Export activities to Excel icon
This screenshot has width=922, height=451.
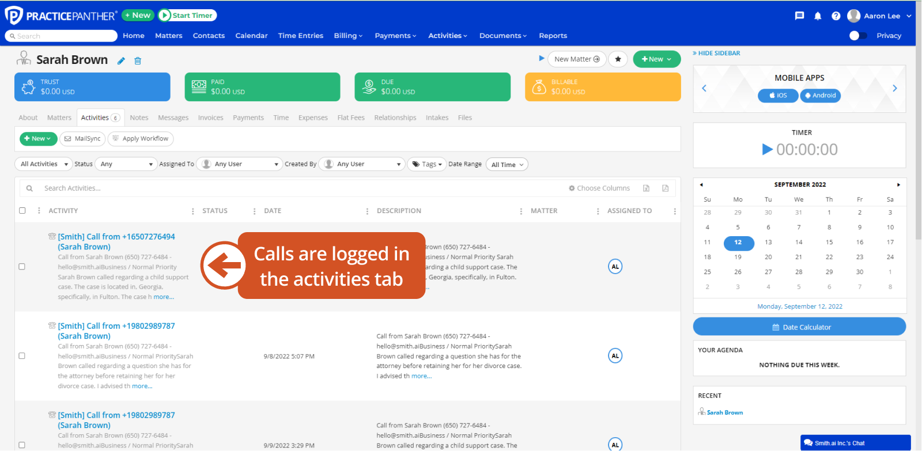647,188
